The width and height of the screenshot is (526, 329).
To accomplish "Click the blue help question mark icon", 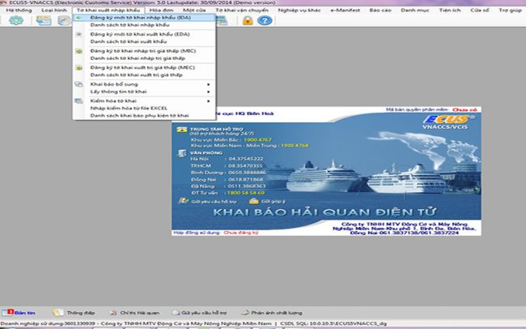I will [264, 20].
